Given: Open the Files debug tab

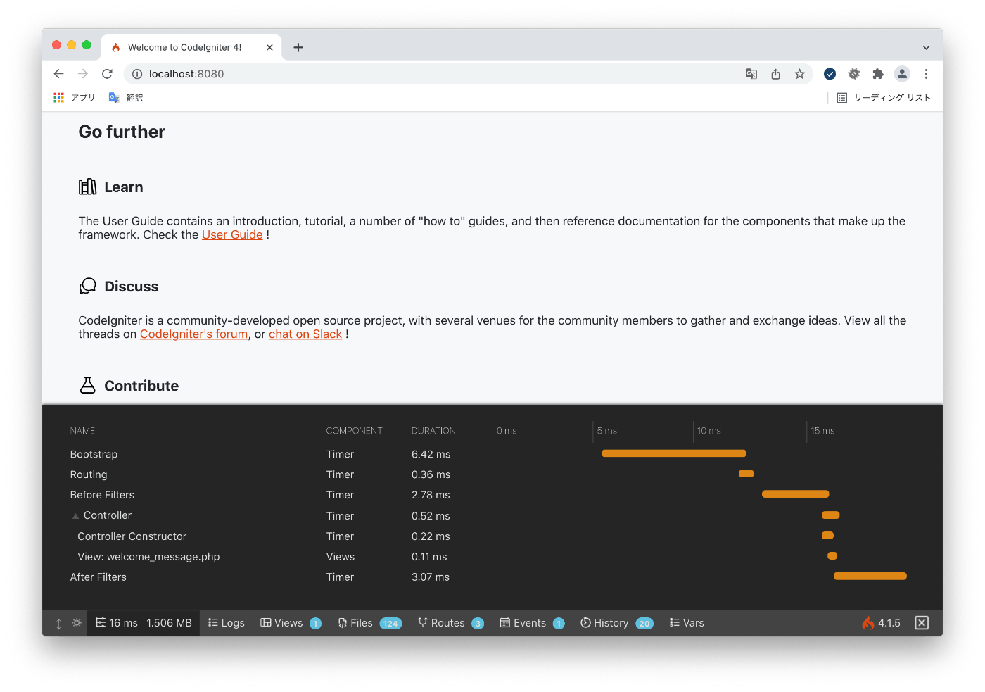Looking at the screenshot, I should point(369,623).
